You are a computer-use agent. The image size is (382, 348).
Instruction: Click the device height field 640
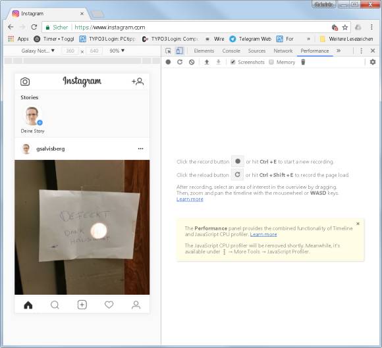click(x=94, y=51)
